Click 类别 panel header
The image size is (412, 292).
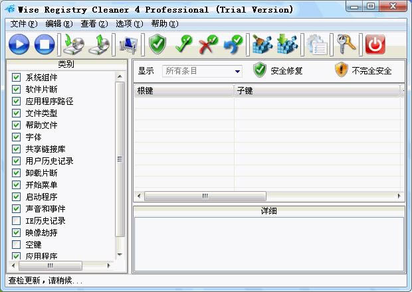pyautogui.click(x=66, y=64)
